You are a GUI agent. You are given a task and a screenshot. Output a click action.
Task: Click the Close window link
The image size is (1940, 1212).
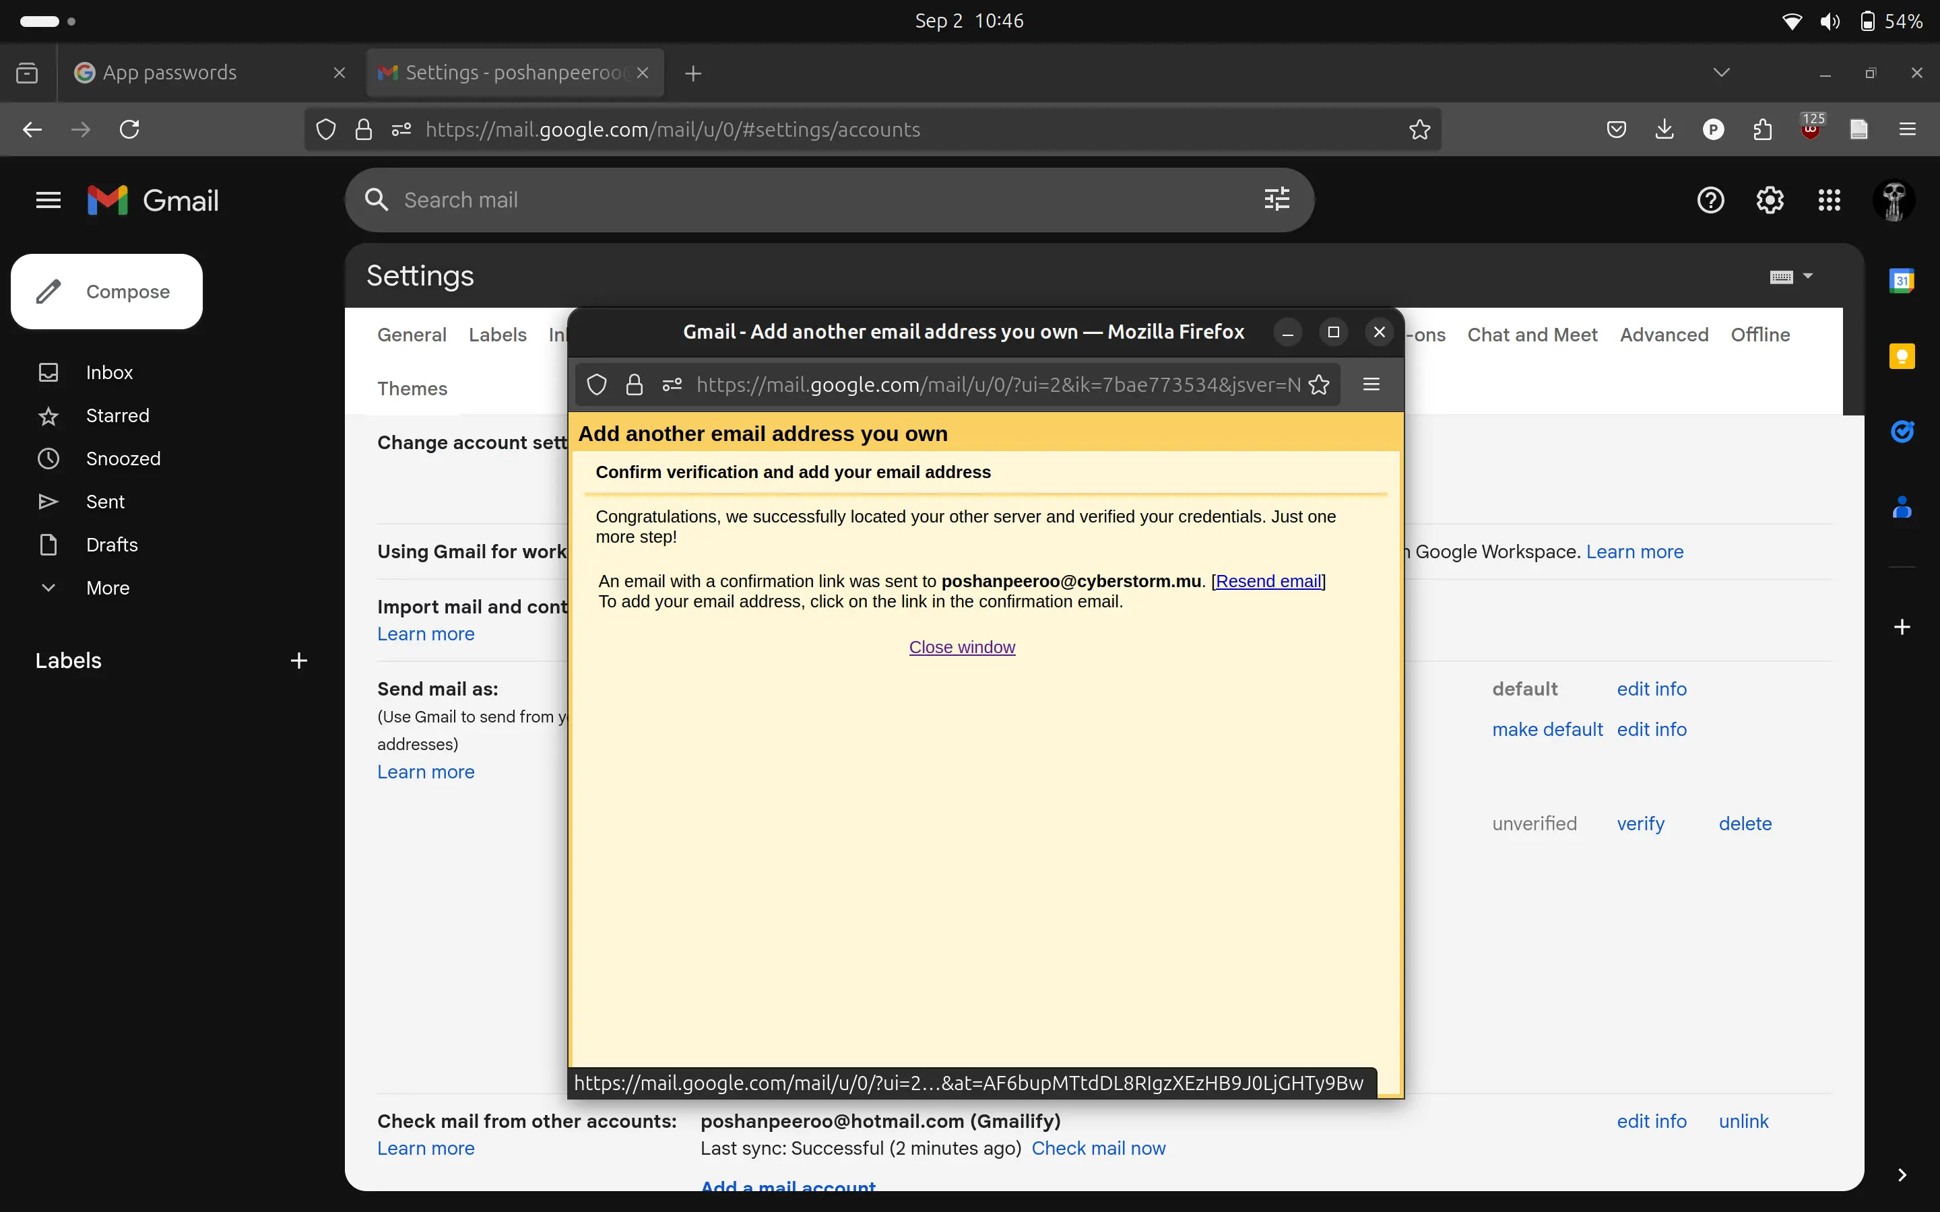961,647
